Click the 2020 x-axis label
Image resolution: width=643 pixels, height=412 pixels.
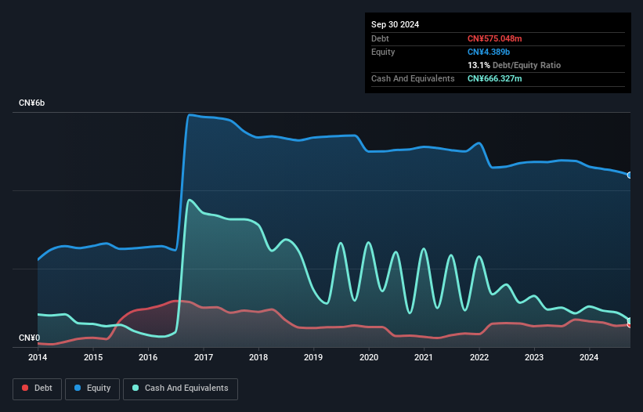(369, 357)
